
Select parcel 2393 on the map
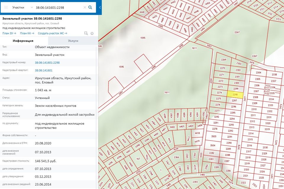(x=195, y=182)
